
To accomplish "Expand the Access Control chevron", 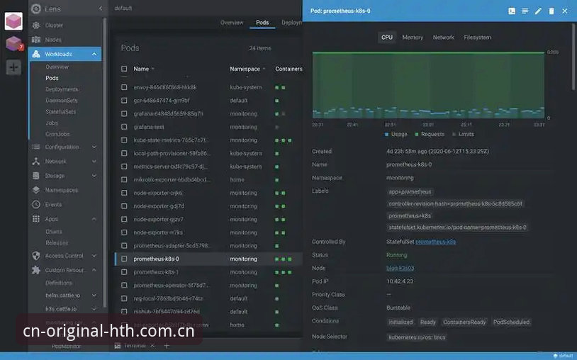I will coord(94,256).
